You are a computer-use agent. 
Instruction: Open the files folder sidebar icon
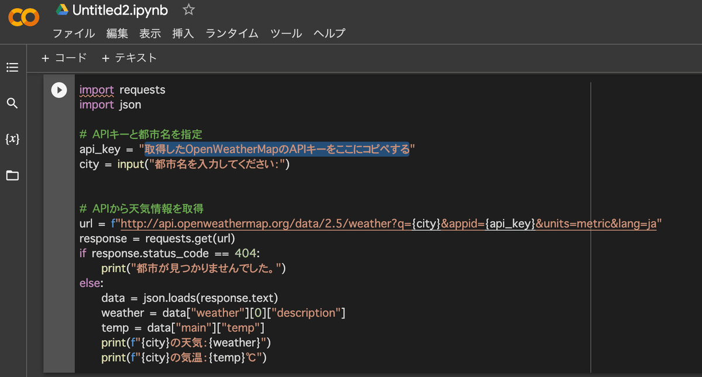(x=12, y=175)
